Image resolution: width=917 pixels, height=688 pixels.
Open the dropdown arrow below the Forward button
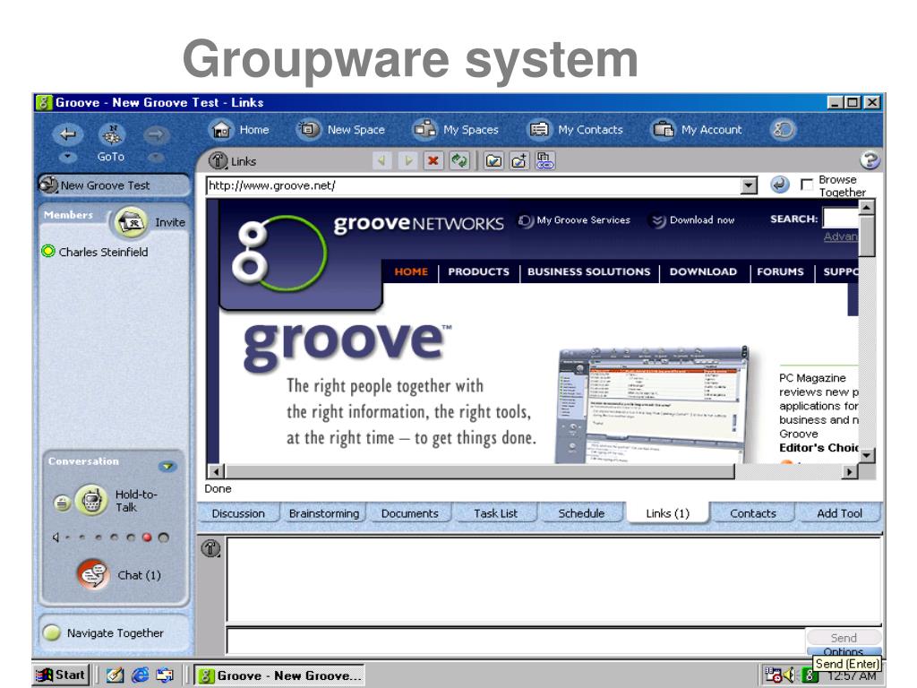tap(156, 156)
